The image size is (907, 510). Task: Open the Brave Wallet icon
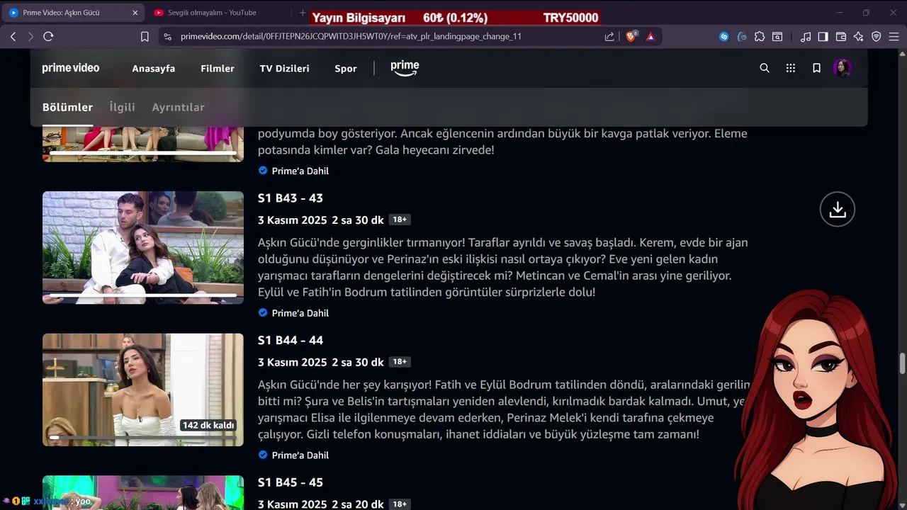tap(841, 36)
